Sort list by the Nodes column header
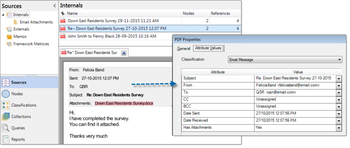The height and width of the screenshot is (148, 350). coord(196,13)
